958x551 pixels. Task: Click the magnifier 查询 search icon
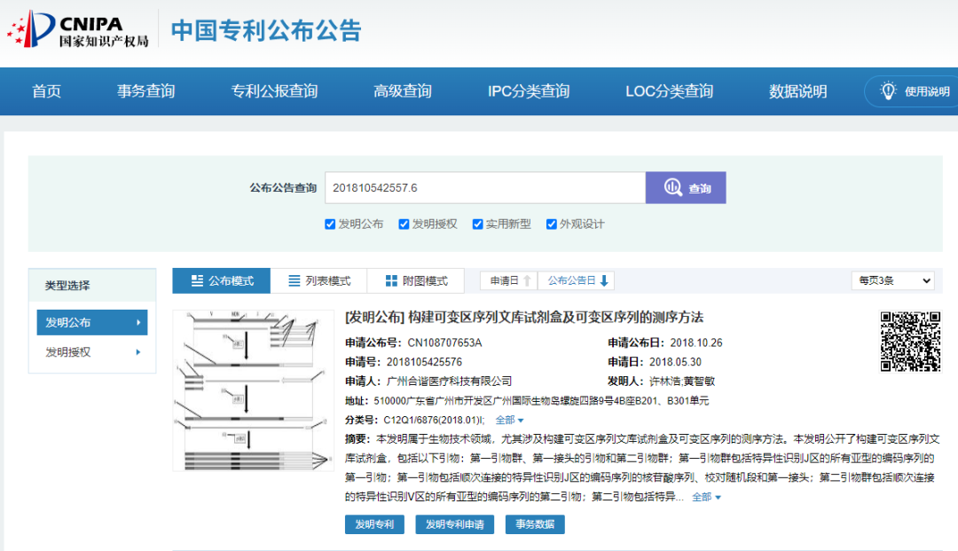672,187
